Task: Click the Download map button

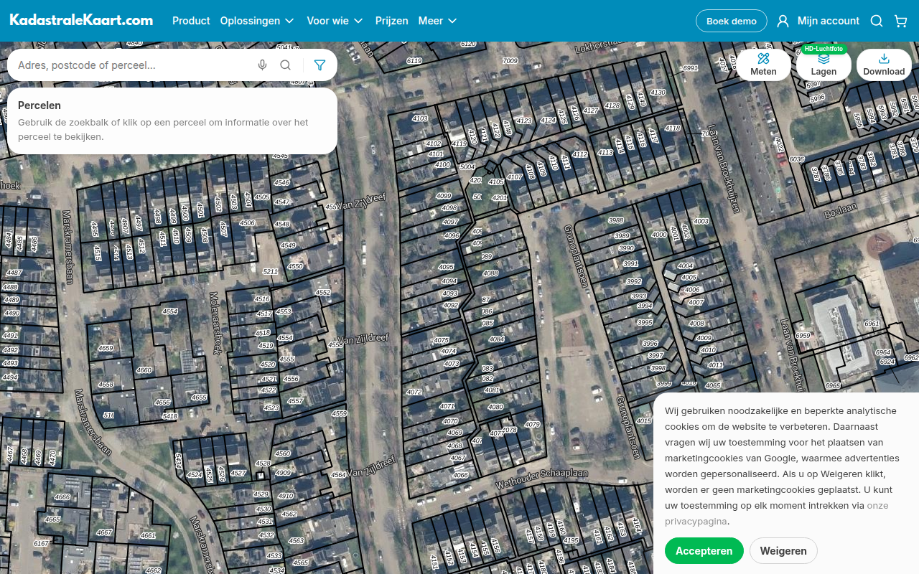Action: tap(884, 65)
